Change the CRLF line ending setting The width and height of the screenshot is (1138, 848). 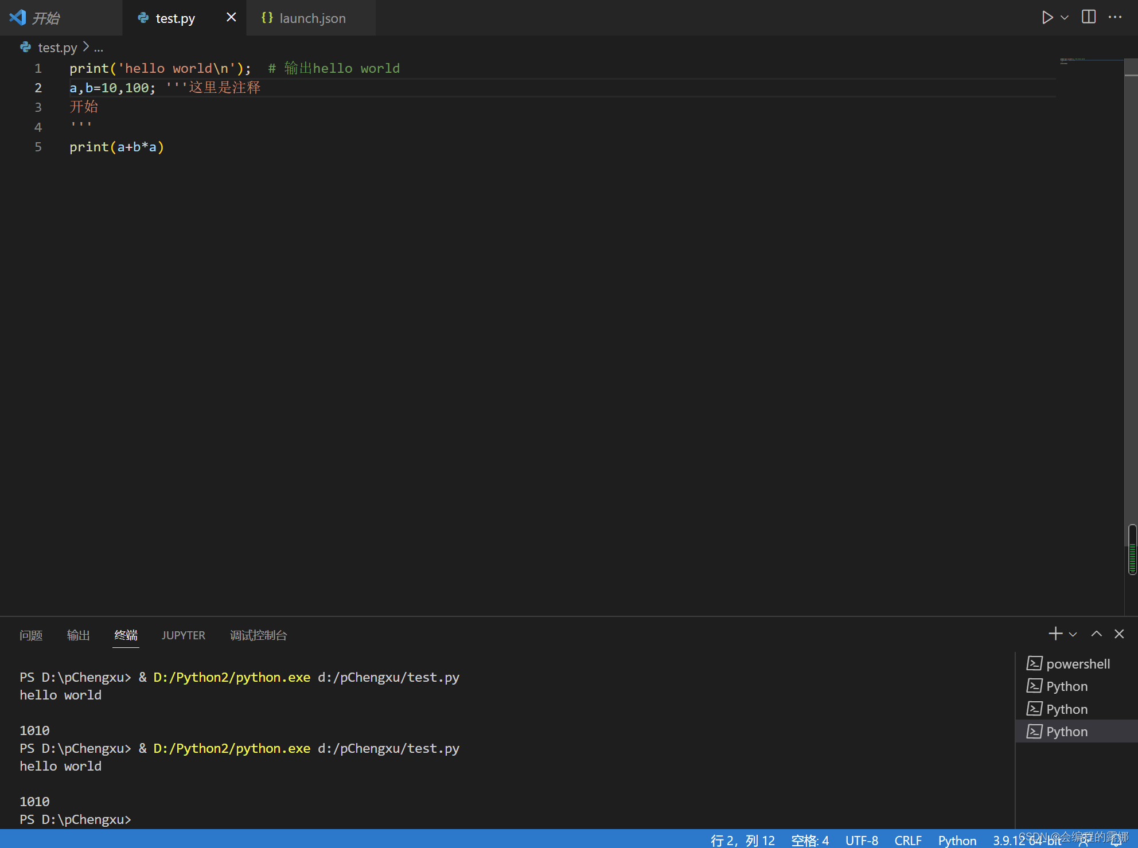(907, 840)
